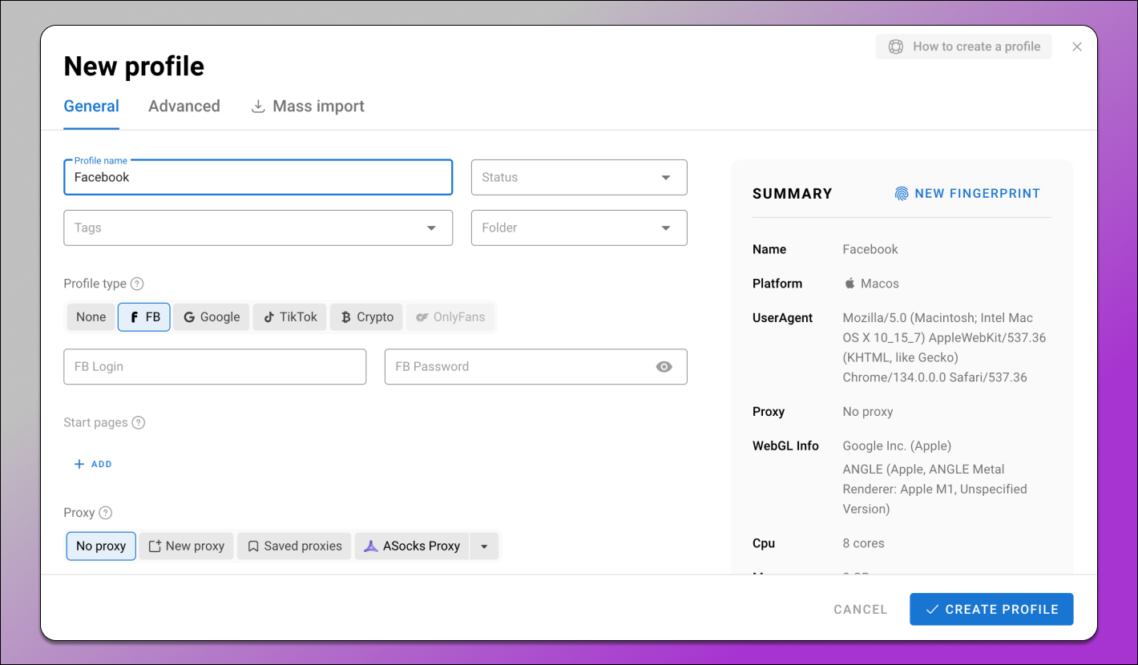
Task: Click the Macos platform value in summary
Action: pyautogui.click(x=872, y=284)
